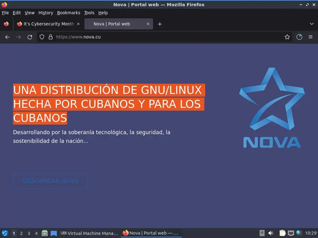
Task: Click the Firefox logo in title bar
Action: tap(4, 4)
